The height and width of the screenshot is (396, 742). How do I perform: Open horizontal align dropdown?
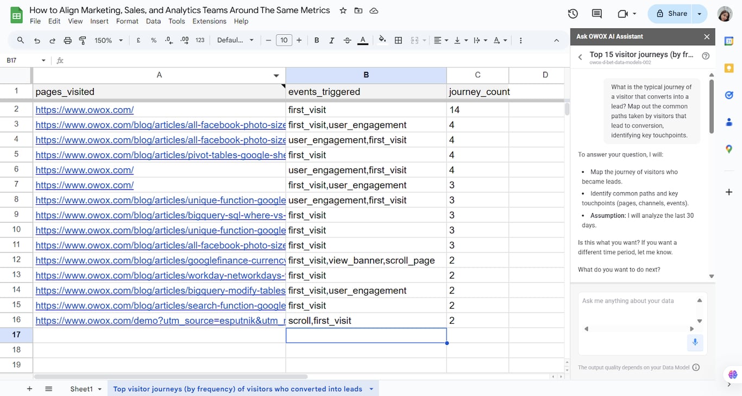(x=441, y=40)
